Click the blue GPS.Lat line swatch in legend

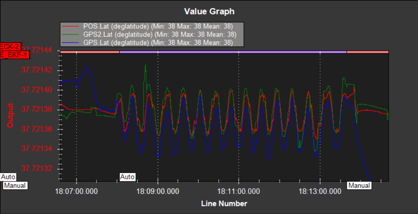pos(70,42)
